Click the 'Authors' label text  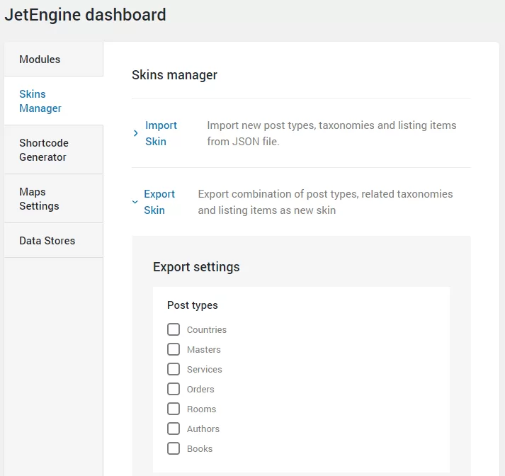(203, 429)
